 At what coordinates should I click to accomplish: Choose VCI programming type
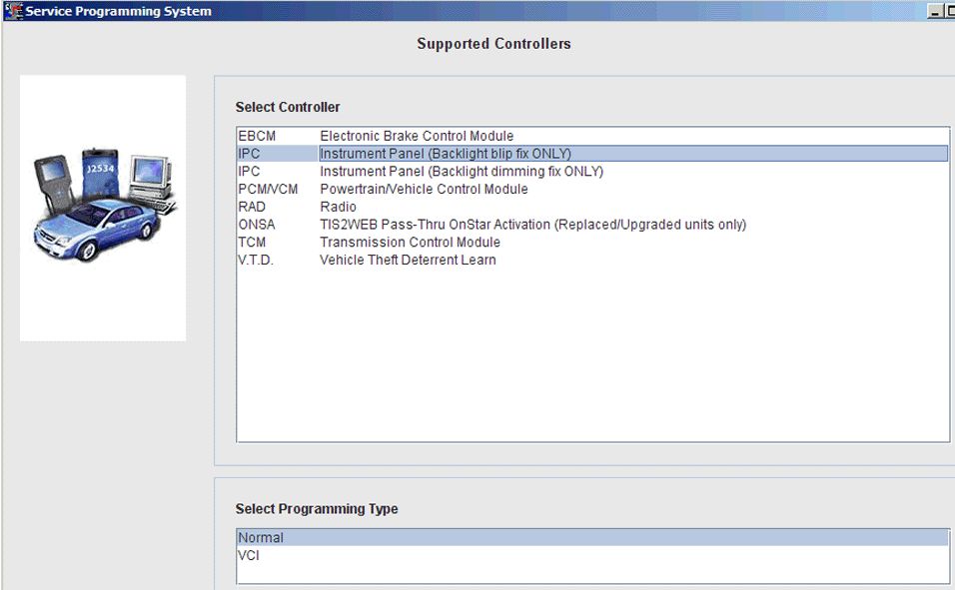(x=249, y=555)
